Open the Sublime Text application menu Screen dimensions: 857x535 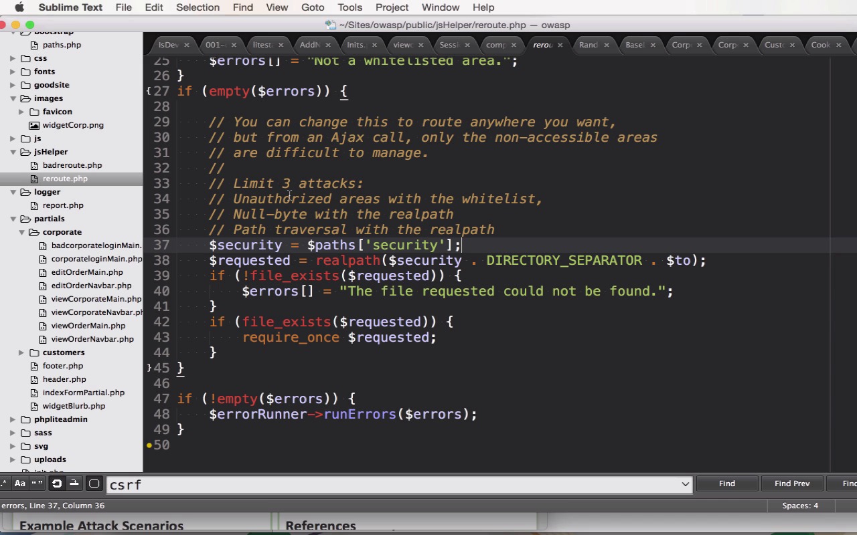tap(70, 7)
